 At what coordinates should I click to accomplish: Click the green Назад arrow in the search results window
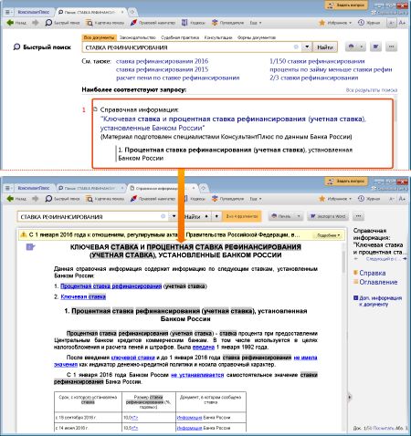point(10,23)
